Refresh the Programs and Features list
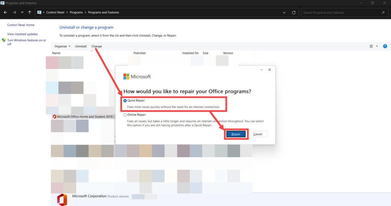Image resolution: width=391 pixels, height=206 pixels. point(294,13)
